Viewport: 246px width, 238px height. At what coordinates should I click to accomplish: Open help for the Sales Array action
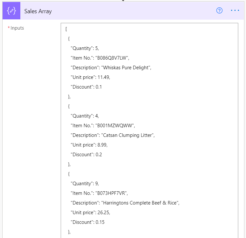coord(220,11)
